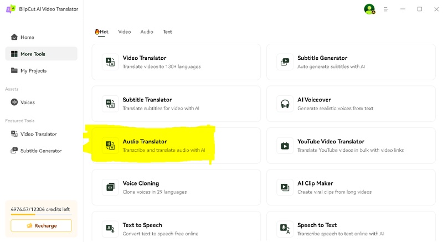Click the Voice Cloning card icon
Viewport: 443px width, 242px height.
[110, 187]
